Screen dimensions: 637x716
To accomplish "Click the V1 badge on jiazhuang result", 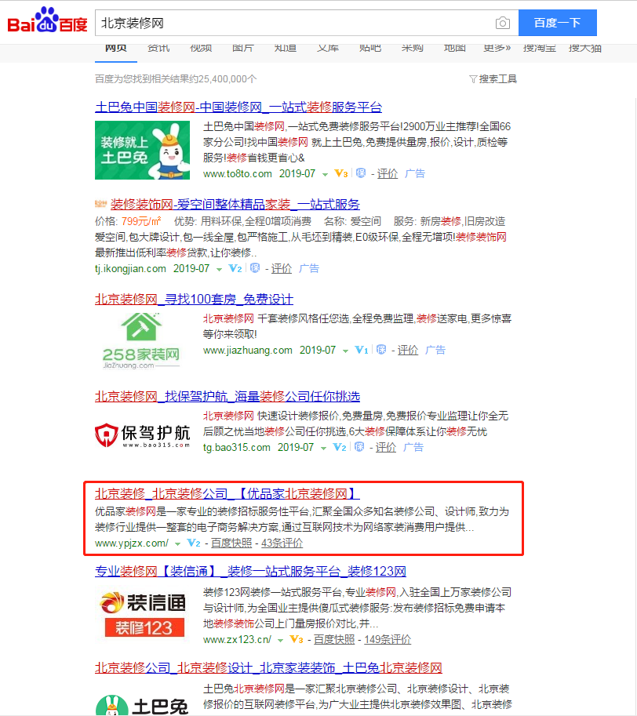I will (361, 351).
